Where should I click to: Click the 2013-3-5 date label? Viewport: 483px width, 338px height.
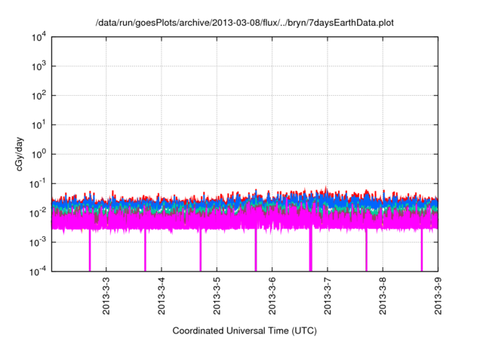pyautogui.click(x=217, y=296)
